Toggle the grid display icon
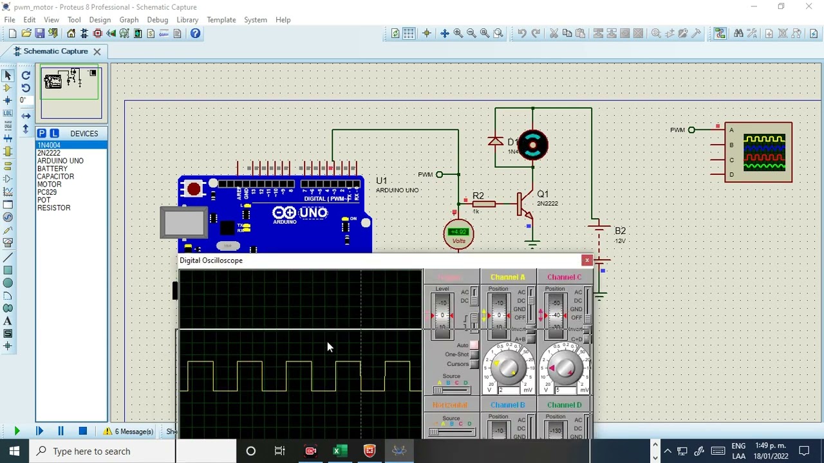 tap(409, 33)
